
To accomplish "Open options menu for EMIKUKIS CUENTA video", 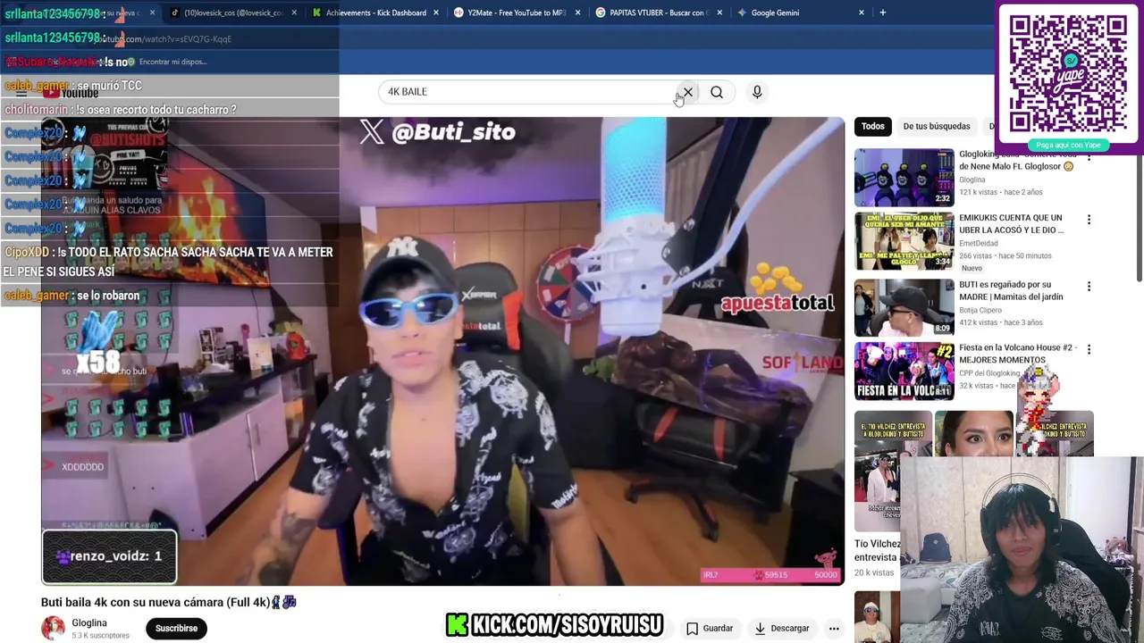I will [x=1089, y=220].
